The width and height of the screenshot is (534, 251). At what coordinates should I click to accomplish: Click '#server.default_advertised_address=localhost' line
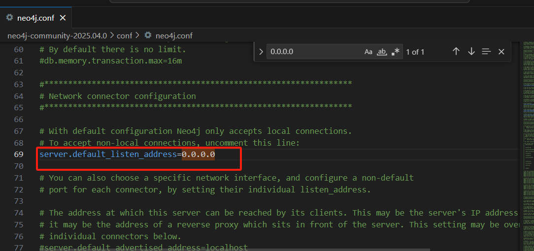[143, 248]
